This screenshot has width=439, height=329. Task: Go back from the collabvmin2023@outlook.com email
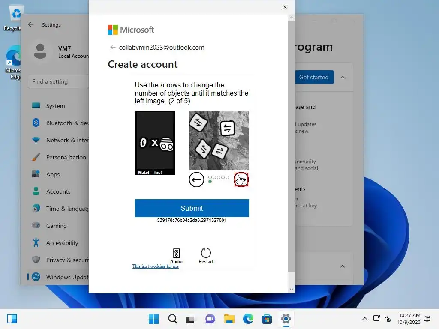pos(113,47)
